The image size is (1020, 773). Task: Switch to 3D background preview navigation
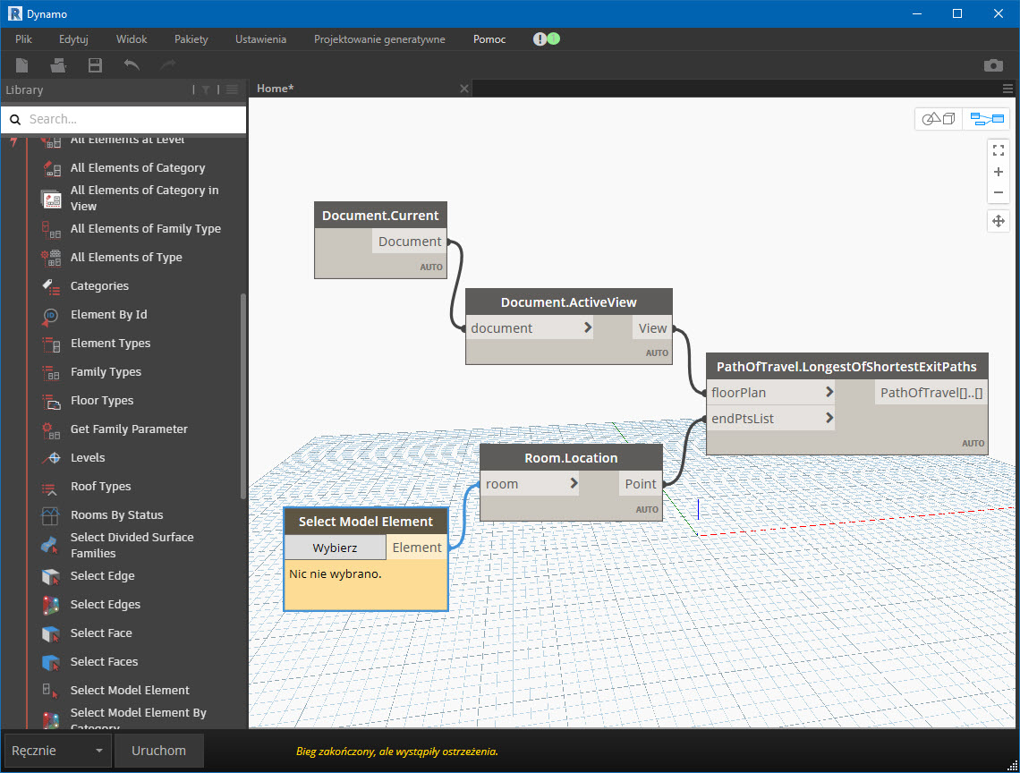coord(939,119)
